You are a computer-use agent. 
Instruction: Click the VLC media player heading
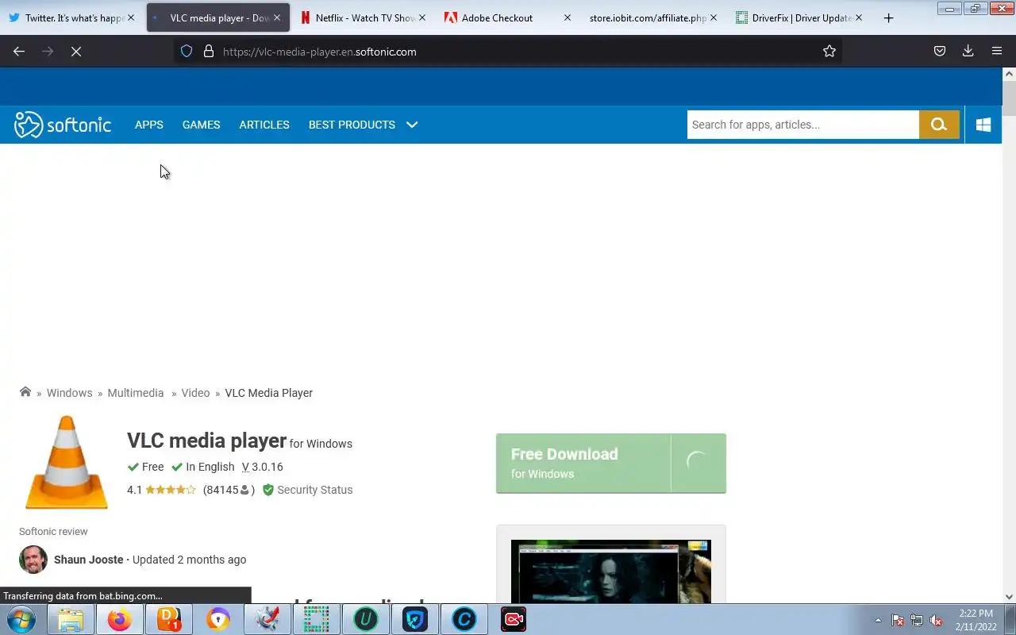(x=206, y=441)
